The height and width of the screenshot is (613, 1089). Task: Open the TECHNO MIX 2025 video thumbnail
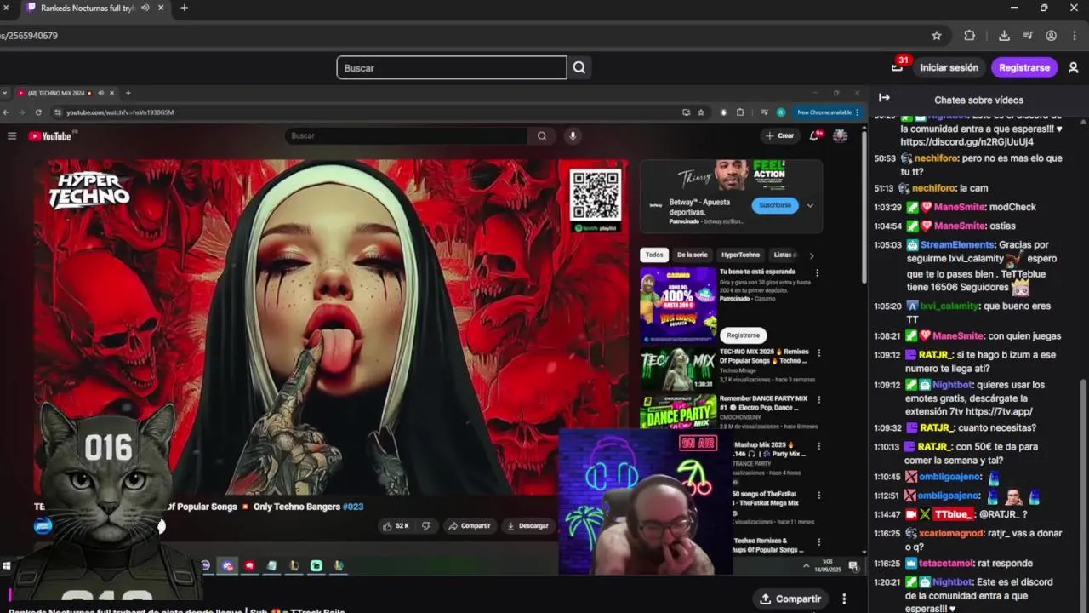678,369
